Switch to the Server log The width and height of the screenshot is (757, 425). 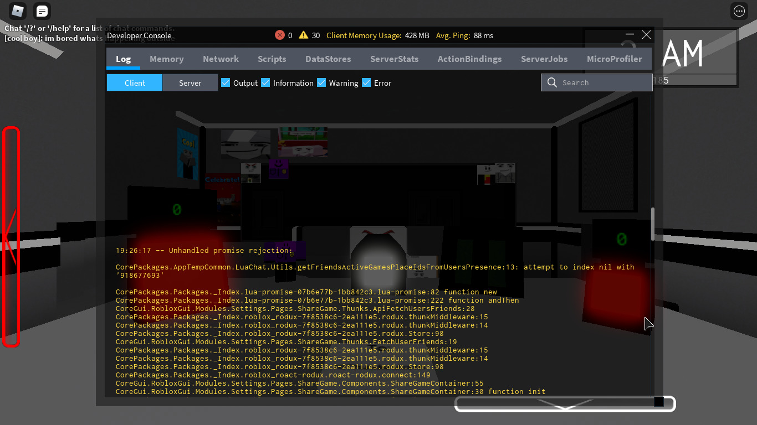190,82
